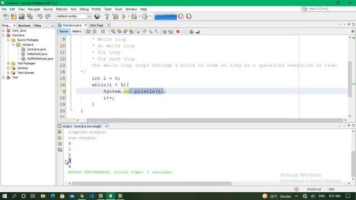This screenshot has width=356, height=200.
Task: Open the default config dropdown
Action: pyautogui.click(x=73, y=16)
